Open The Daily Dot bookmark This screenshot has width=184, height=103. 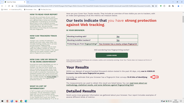click(x=45, y=9)
